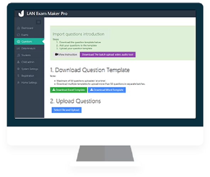Click the download icon on Word Template button
The image size is (210, 177).
[92, 90]
